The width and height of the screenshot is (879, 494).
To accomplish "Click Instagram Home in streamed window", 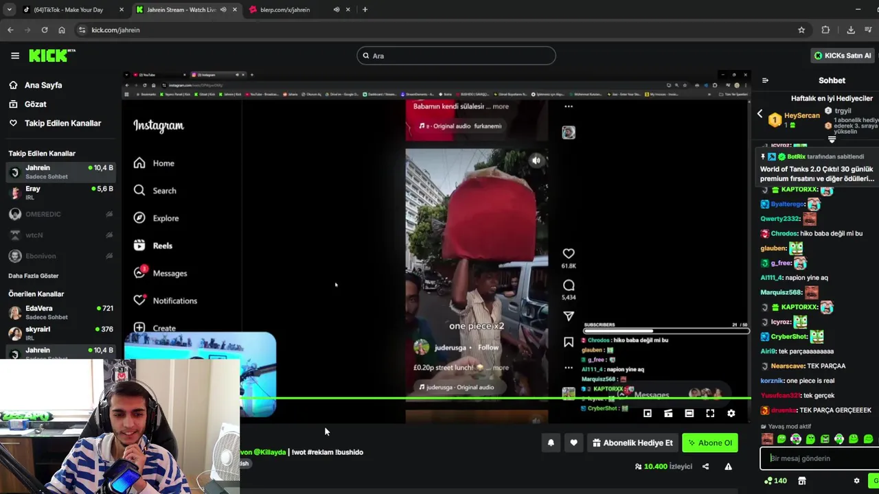I will tap(155, 163).
